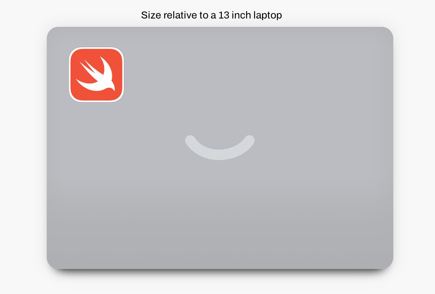The image size is (435, 294).
Task: Toggle the sticker placement on the laptop lid
Action: click(x=96, y=74)
